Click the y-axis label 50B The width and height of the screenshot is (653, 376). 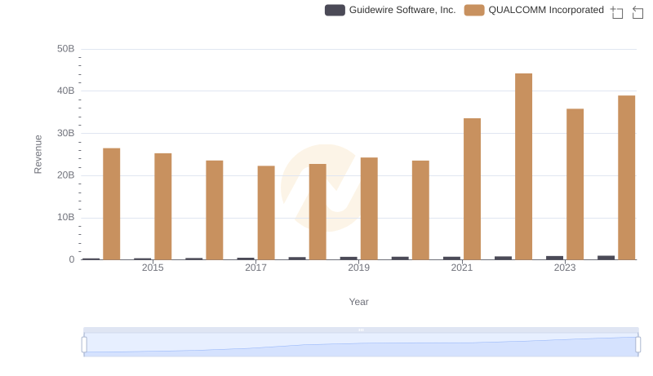coord(66,49)
